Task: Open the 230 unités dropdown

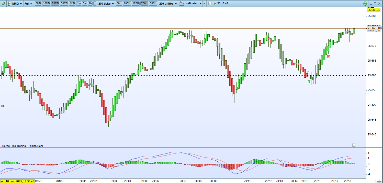Action: point(168,4)
